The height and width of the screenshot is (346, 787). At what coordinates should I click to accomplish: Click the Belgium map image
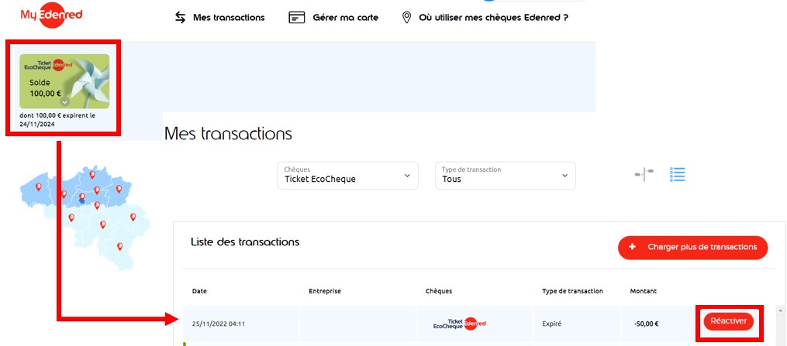tap(85, 218)
